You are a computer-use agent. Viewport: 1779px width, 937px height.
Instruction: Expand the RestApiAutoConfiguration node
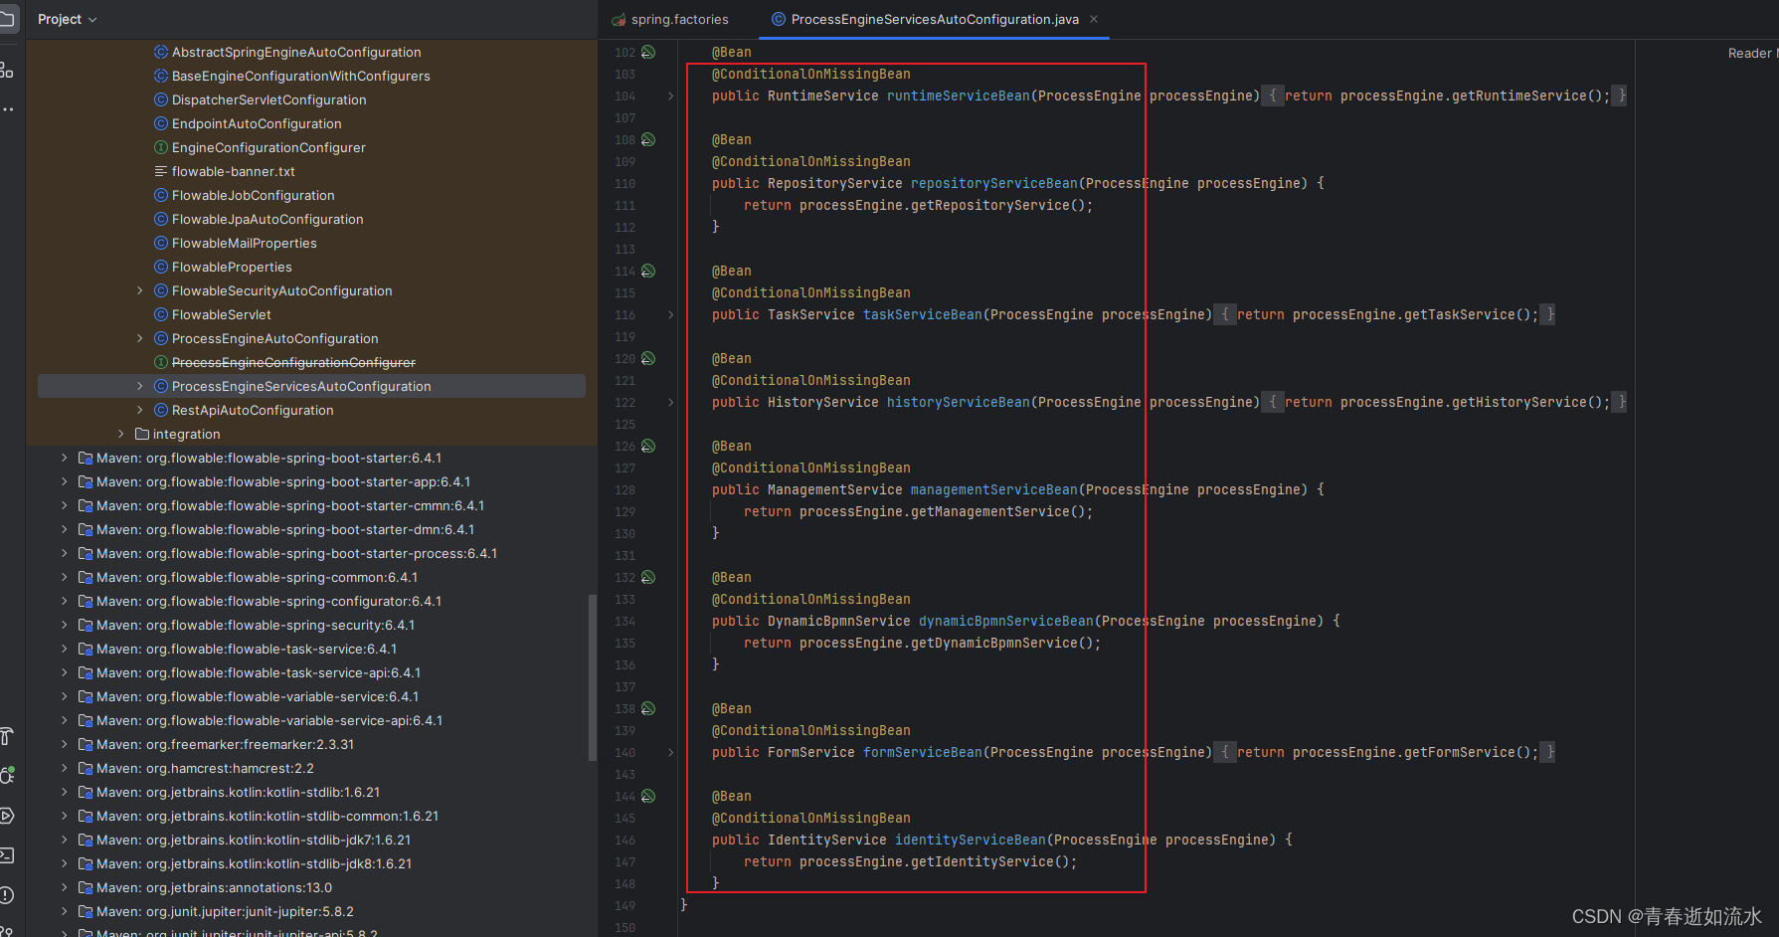tap(140, 410)
